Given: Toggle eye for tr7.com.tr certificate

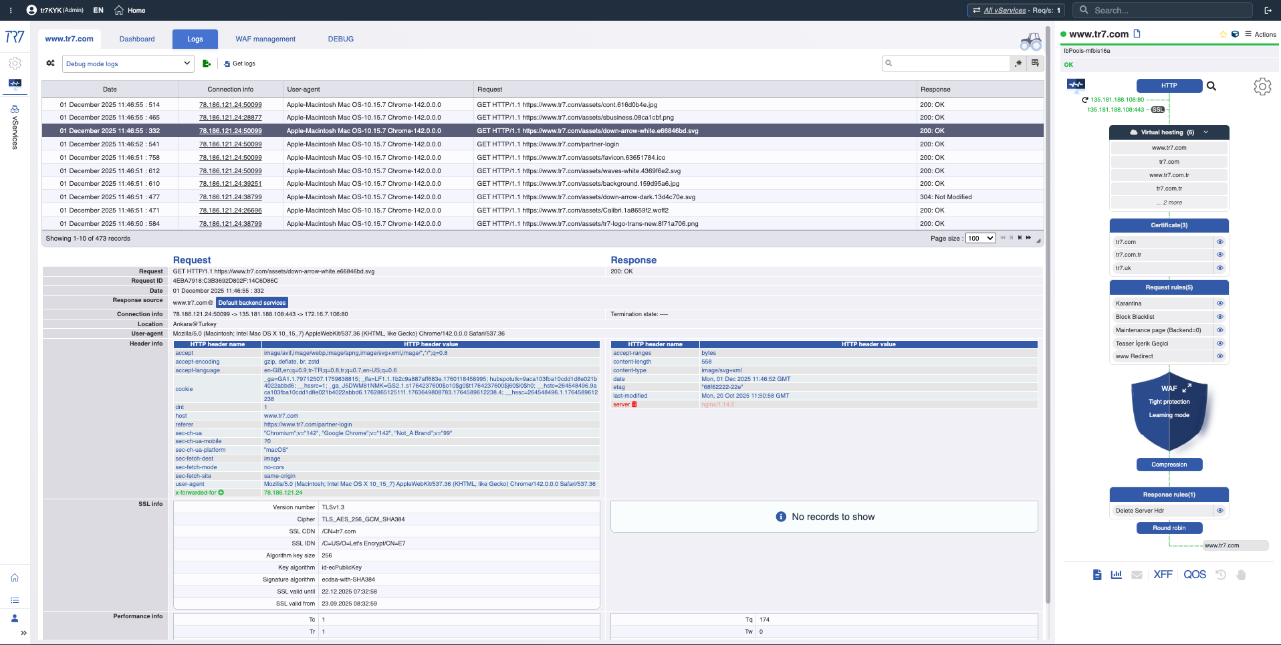Looking at the screenshot, I should tap(1219, 255).
